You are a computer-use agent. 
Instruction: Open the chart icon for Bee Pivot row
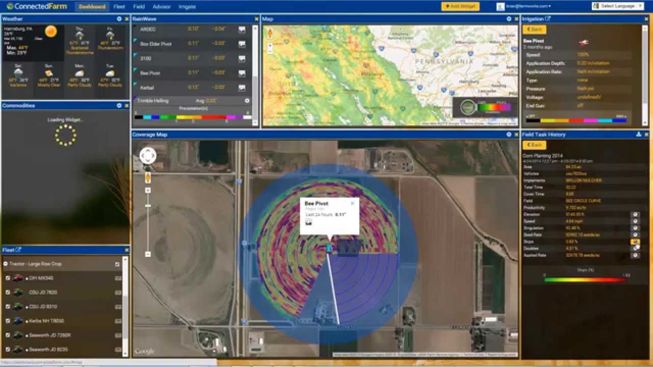click(x=242, y=73)
